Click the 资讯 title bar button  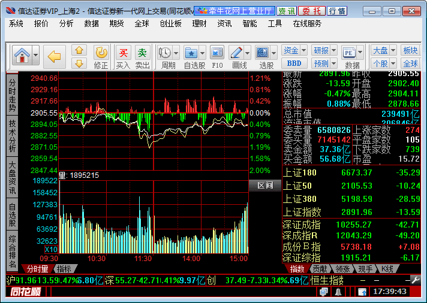[x=287, y=11]
